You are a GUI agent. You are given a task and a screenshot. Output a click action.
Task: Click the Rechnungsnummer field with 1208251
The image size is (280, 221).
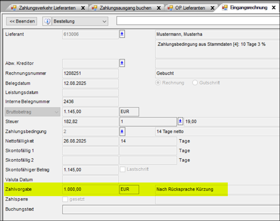pos(90,73)
